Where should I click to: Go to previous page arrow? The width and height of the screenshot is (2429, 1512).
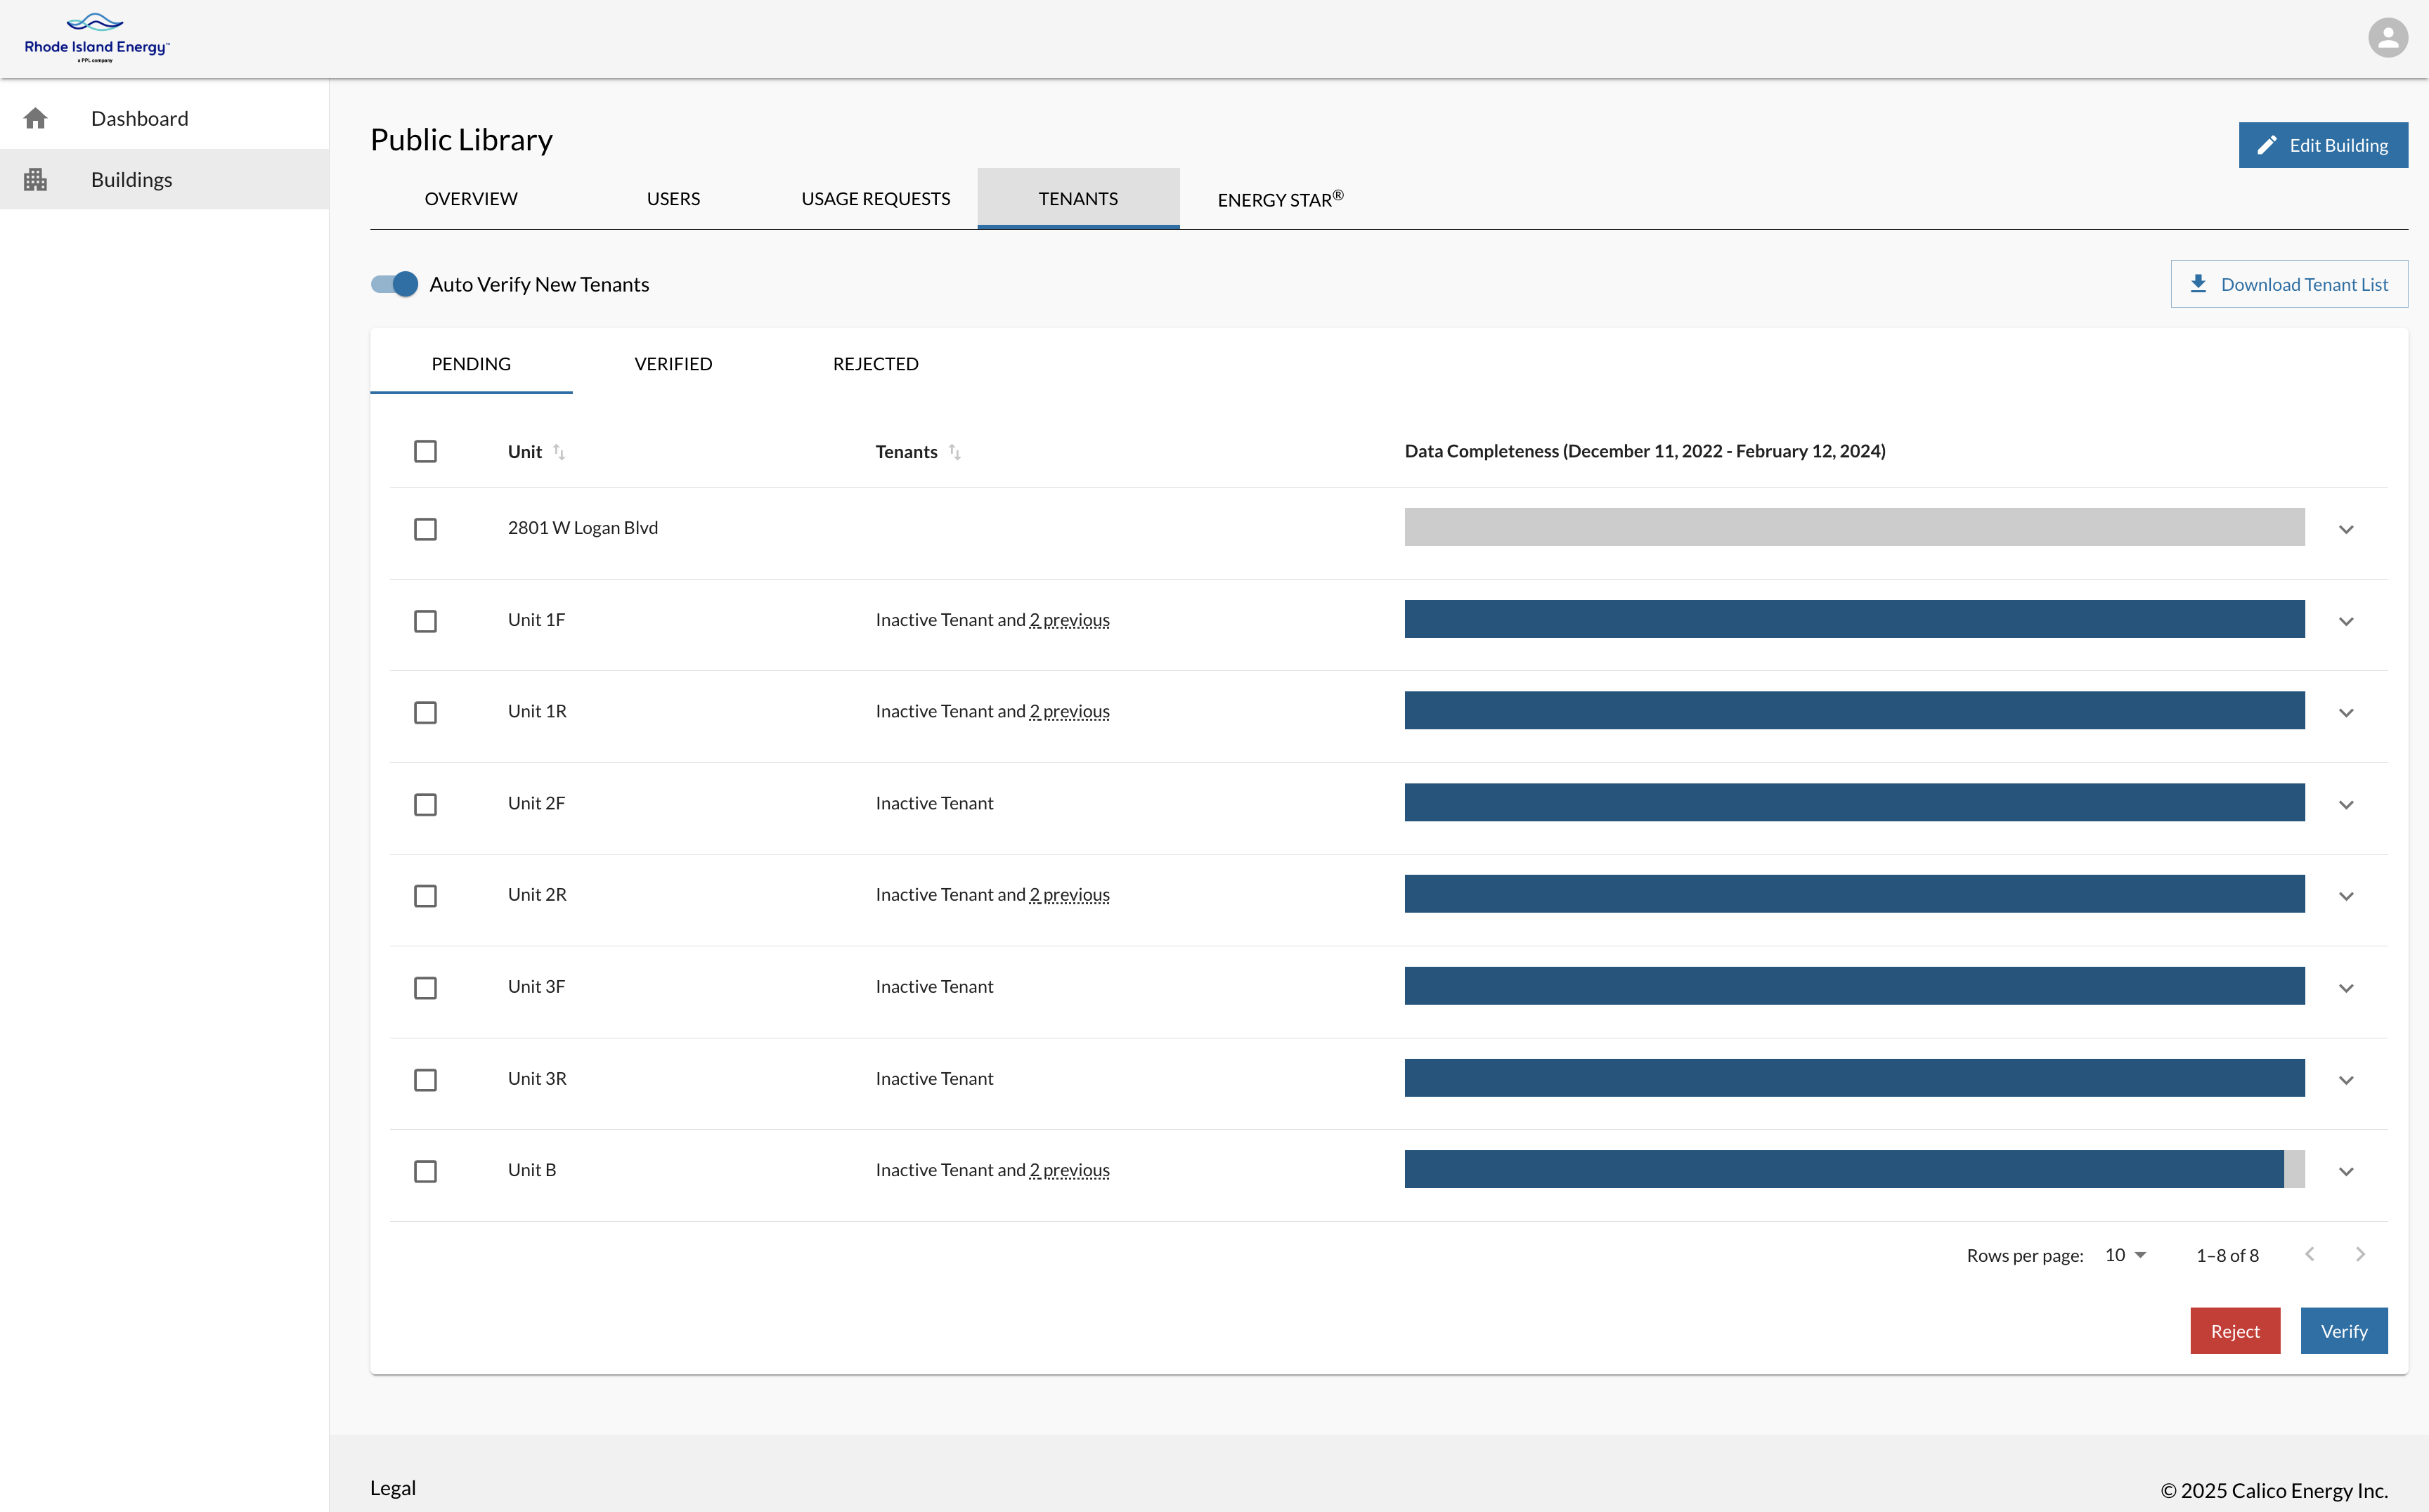[2309, 1254]
